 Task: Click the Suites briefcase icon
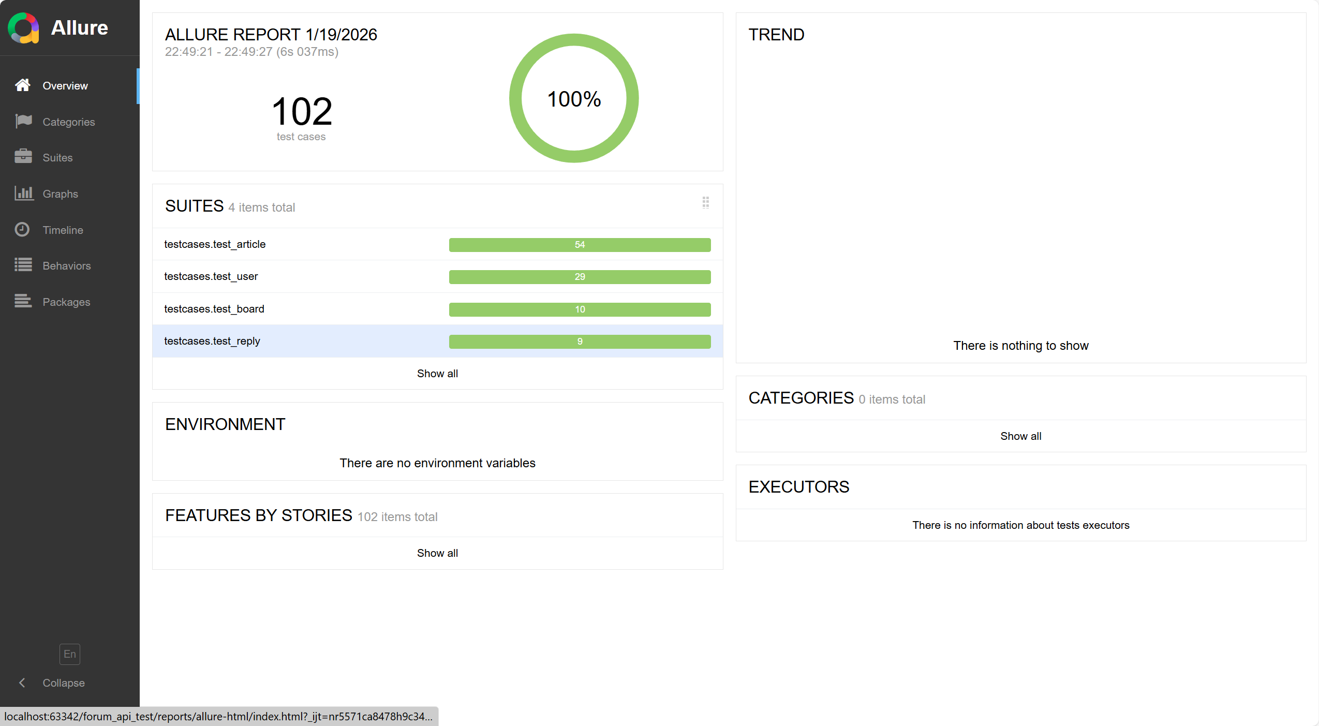(x=23, y=156)
